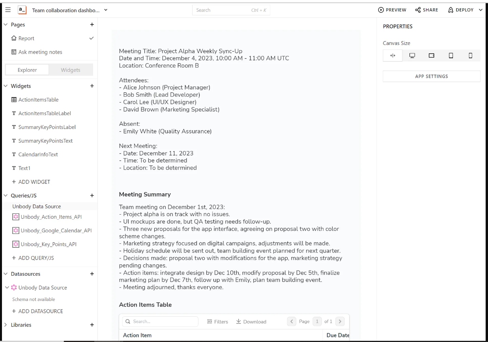The height and width of the screenshot is (342, 488).
Task: Expand the Libraries section
Action: point(6,325)
